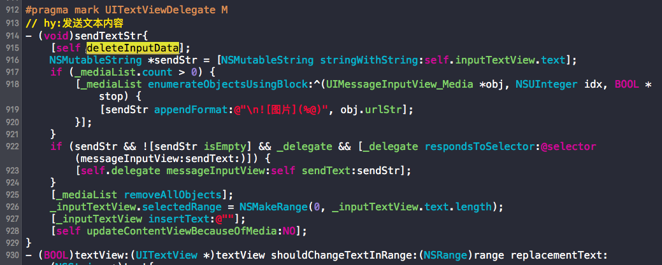Click the red string literal with 图片
This screenshot has width=662, height=265.
(281, 109)
